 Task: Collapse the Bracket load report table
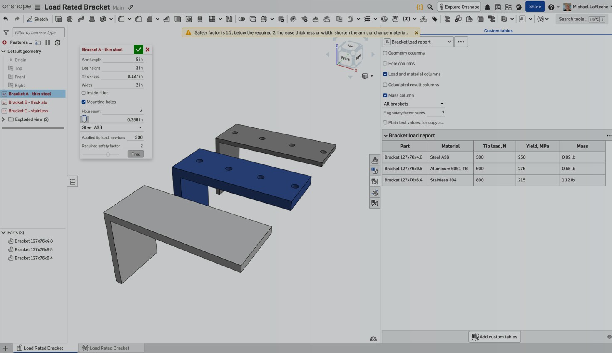pos(386,135)
